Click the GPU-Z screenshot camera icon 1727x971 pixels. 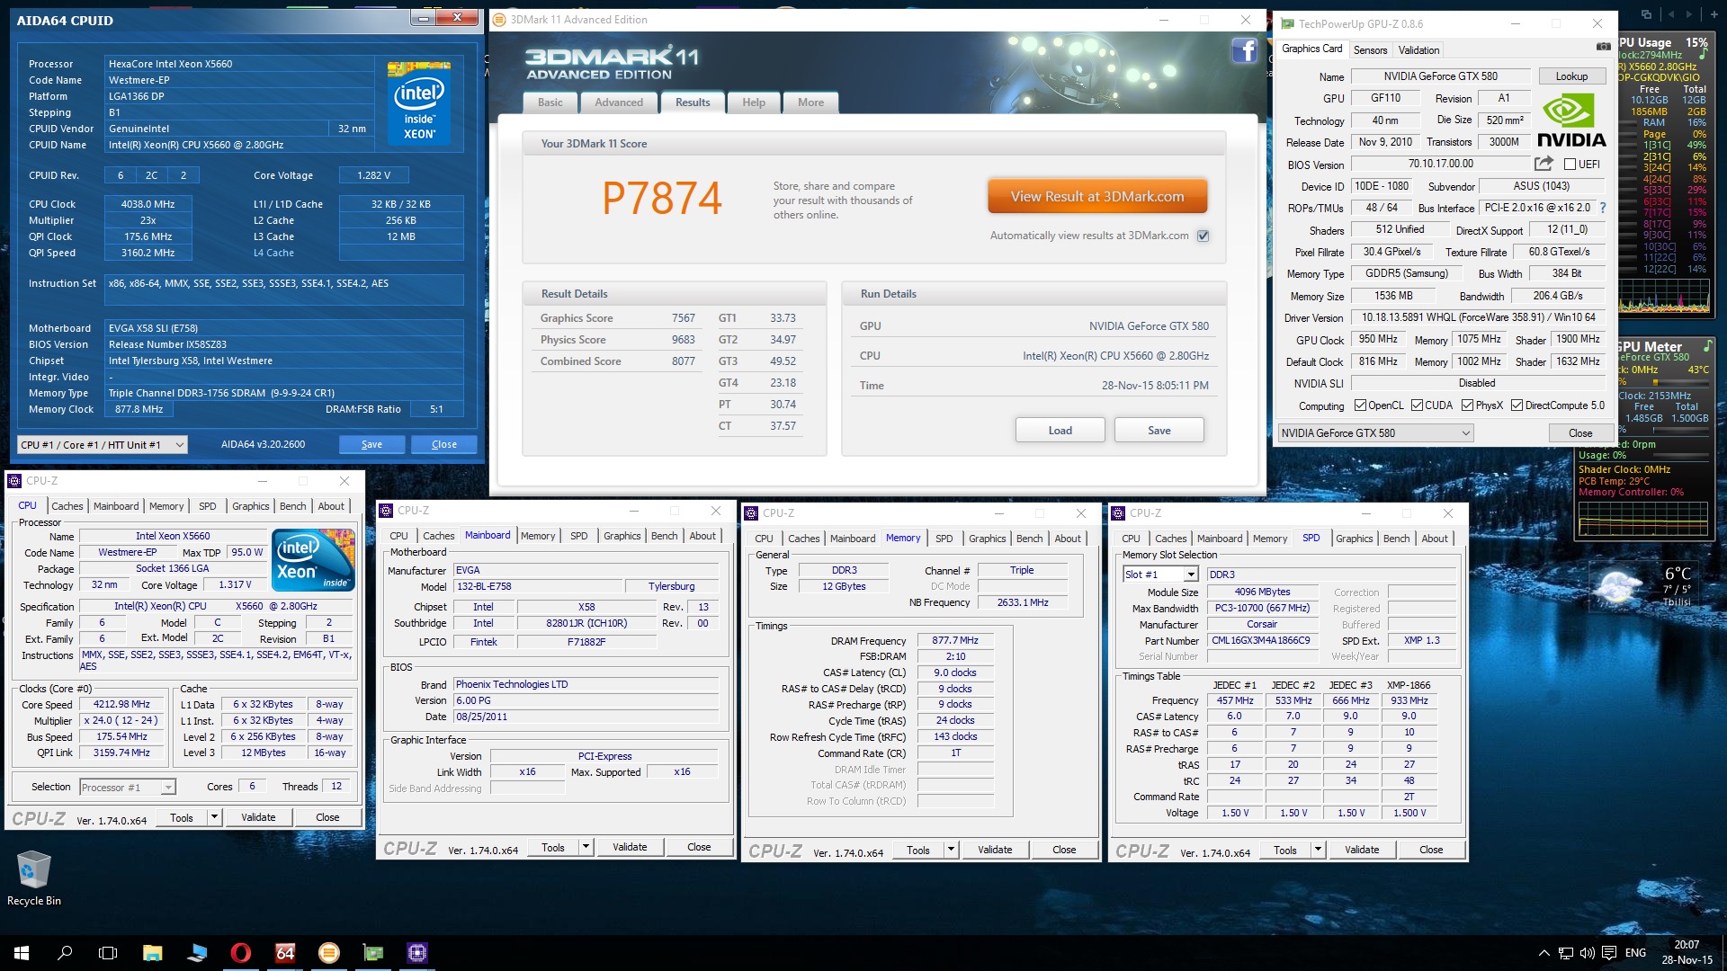coord(1603,47)
